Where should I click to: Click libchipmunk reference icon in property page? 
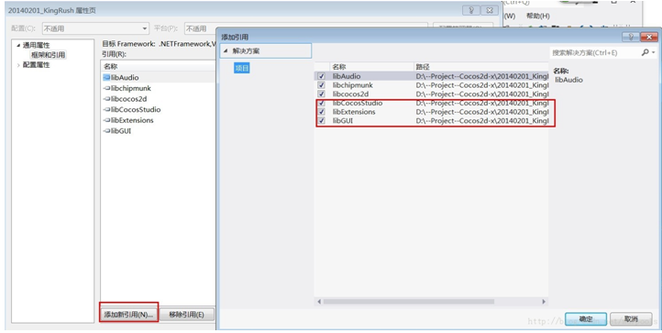point(106,88)
